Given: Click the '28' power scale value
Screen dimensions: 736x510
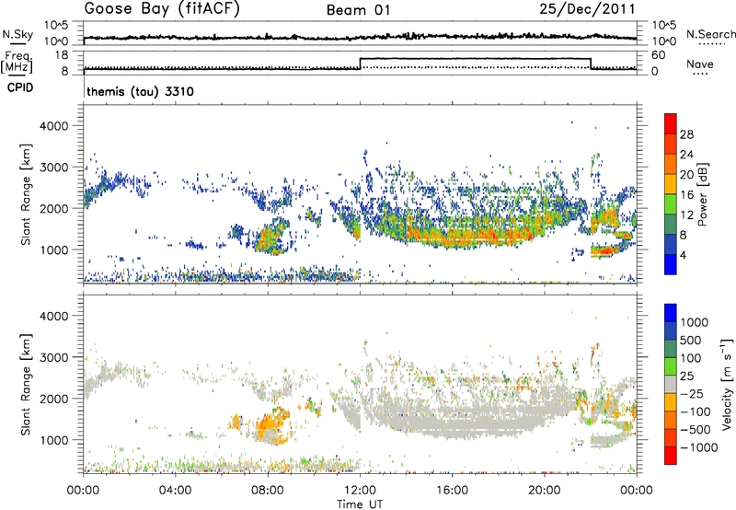Looking at the screenshot, I should click(686, 134).
